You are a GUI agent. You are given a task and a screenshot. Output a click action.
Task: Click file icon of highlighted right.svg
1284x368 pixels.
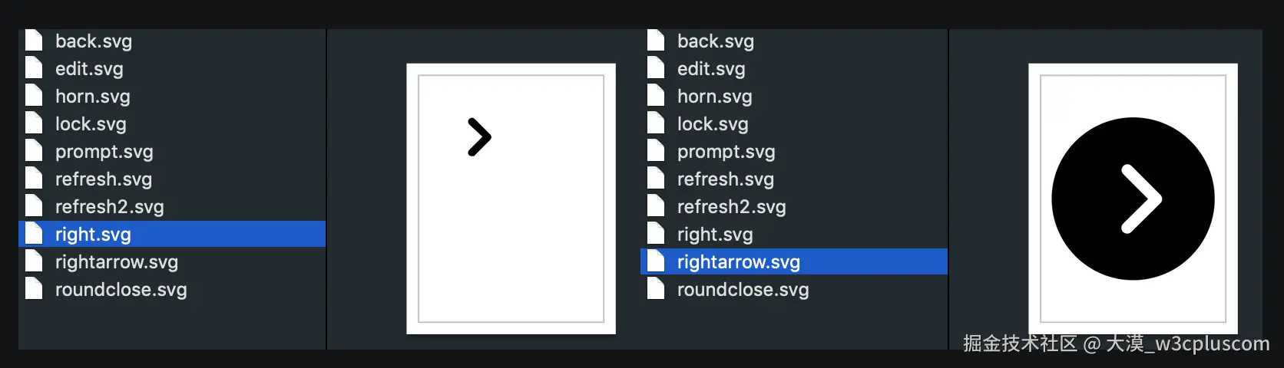click(x=34, y=234)
